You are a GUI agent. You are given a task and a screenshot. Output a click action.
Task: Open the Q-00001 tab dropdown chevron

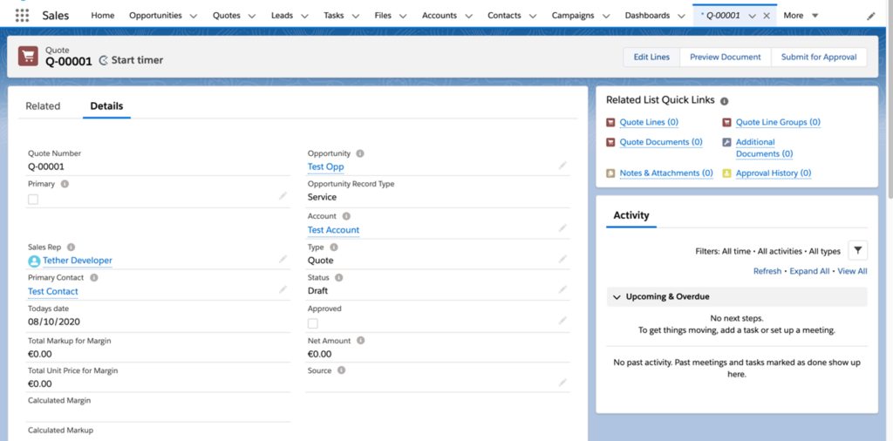753,16
